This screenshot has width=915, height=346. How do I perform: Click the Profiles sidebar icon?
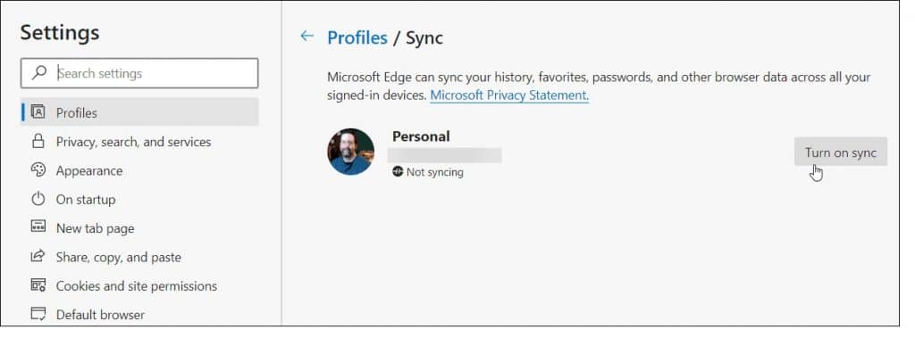(38, 111)
